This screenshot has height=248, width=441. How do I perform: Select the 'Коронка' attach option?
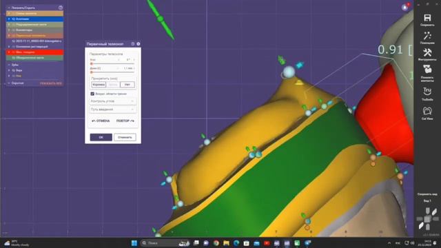tap(99, 84)
